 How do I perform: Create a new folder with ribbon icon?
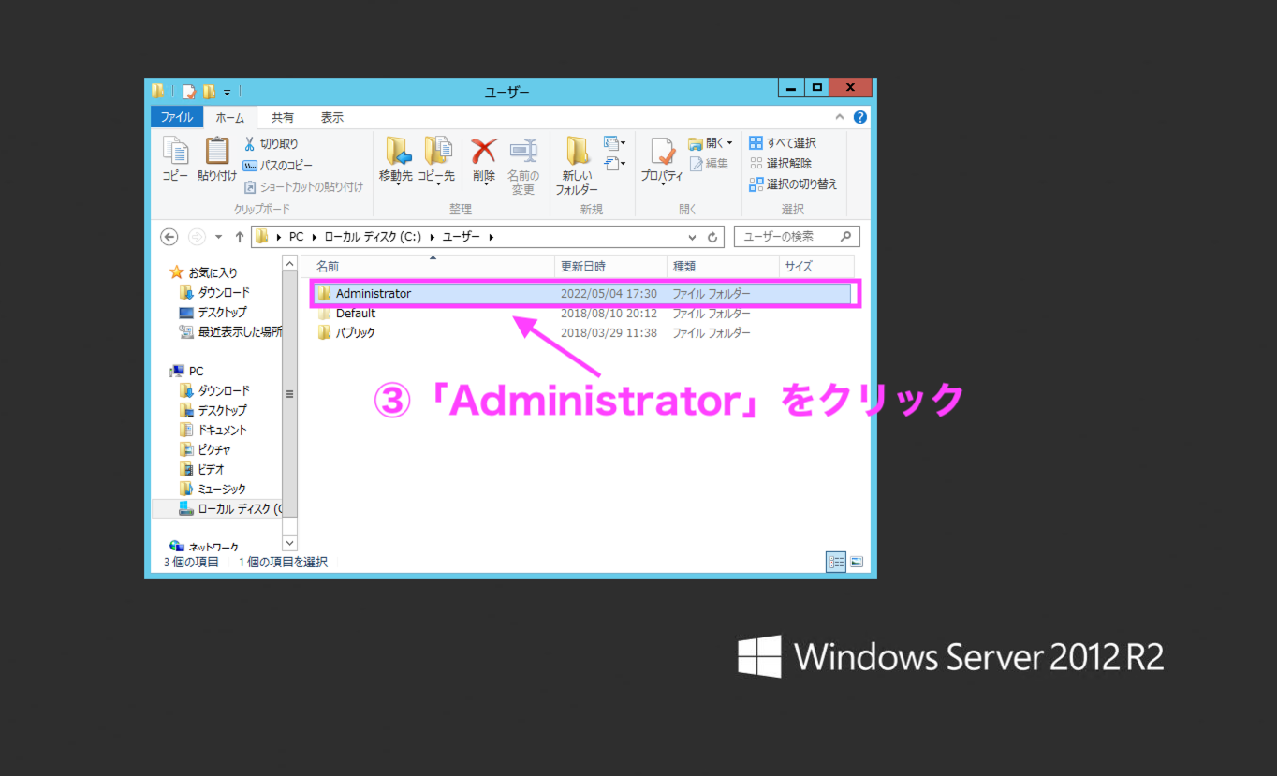click(x=577, y=153)
